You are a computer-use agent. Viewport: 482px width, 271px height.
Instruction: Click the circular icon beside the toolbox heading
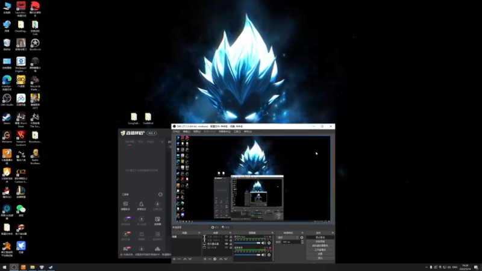coord(160,194)
